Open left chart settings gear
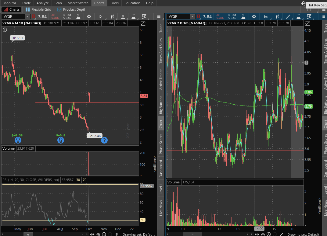Screen dimensions: 327x236 coord(89,16)
